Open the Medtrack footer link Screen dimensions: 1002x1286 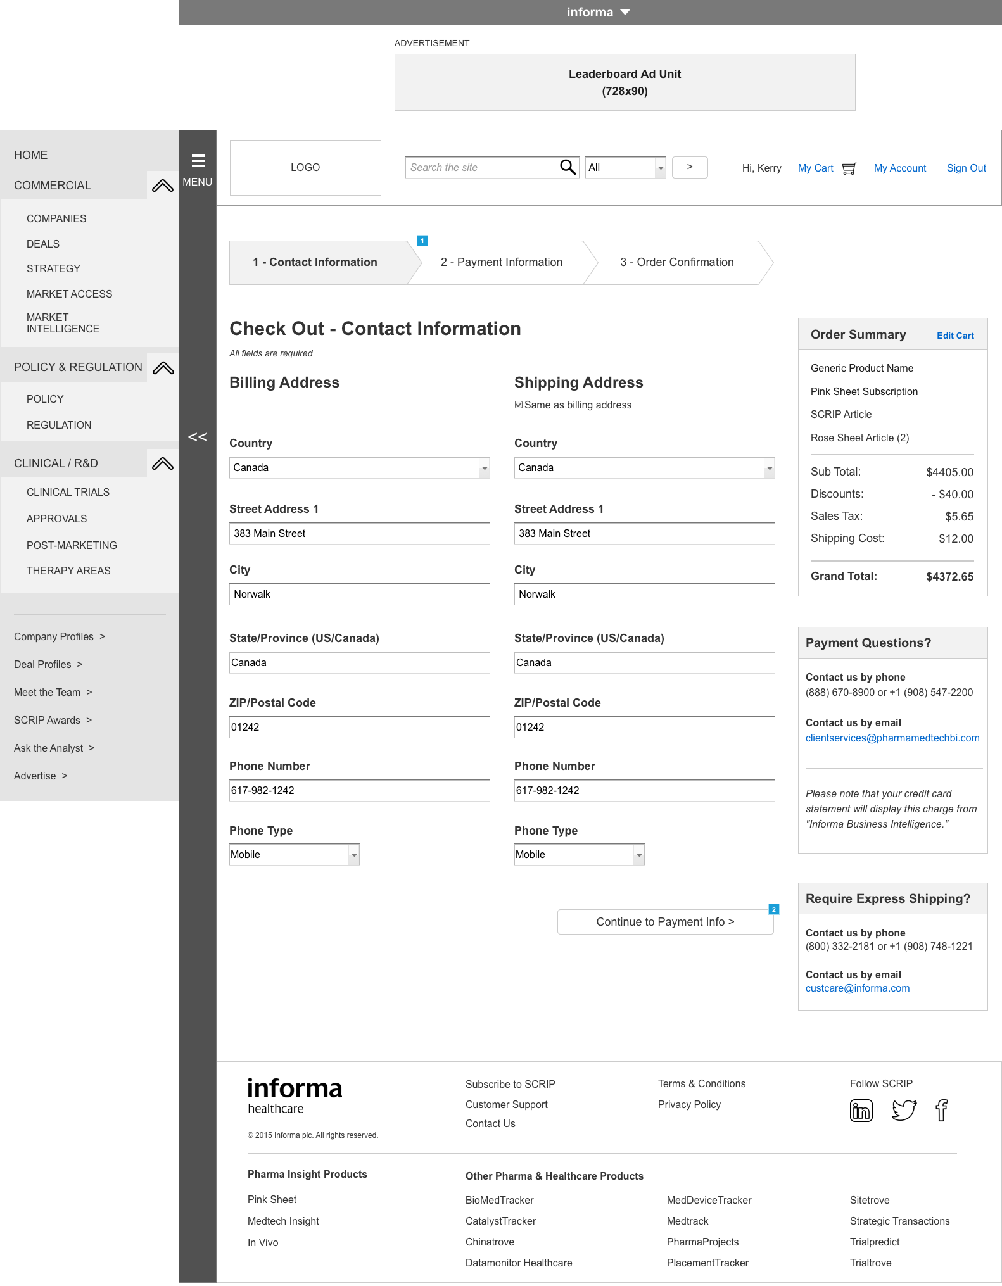[x=687, y=1221]
